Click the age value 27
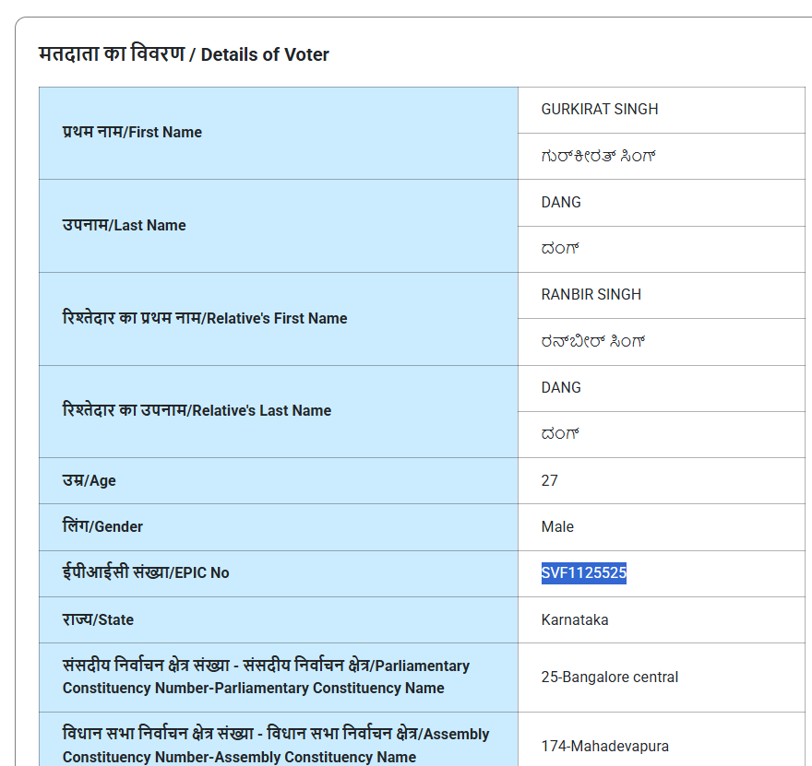The height and width of the screenshot is (766, 812). pyautogui.click(x=549, y=480)
